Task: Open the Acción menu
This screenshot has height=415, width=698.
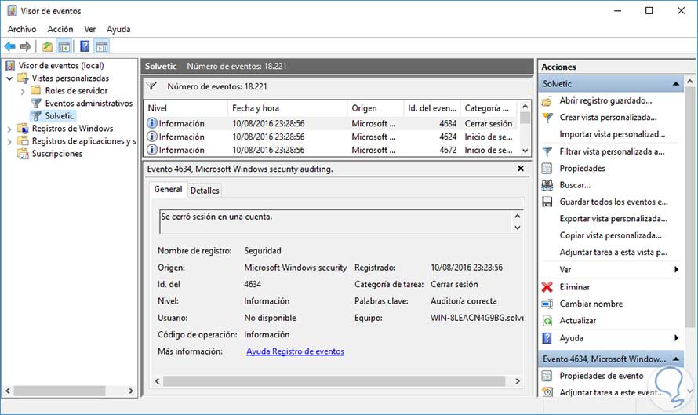Action: [x=60, y=29]
